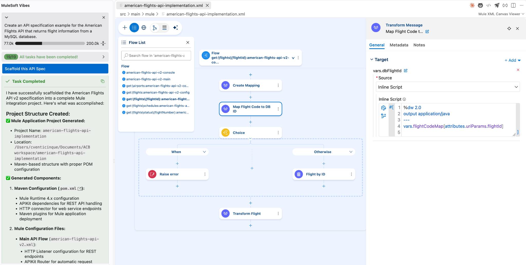Close the Transform Message properties panel
The image size is (526, 265).
pyautogui.click(x=518, y=29)
